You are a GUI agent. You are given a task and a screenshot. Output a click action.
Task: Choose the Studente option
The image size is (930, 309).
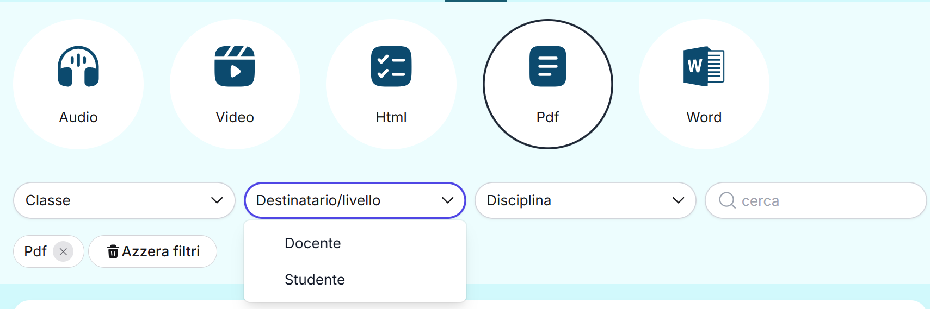315,280
